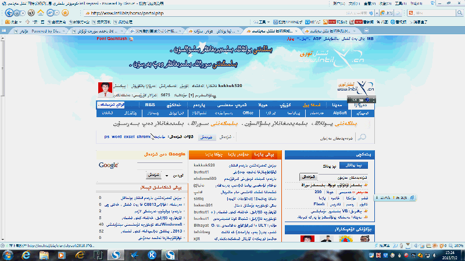Click the 'excel' hot search keyword

coord(129,137)
